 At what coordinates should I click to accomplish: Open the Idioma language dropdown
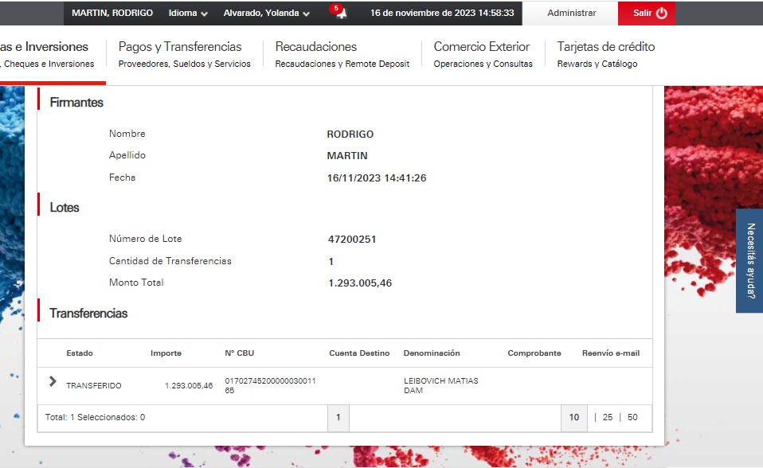(x=188, y=14)
